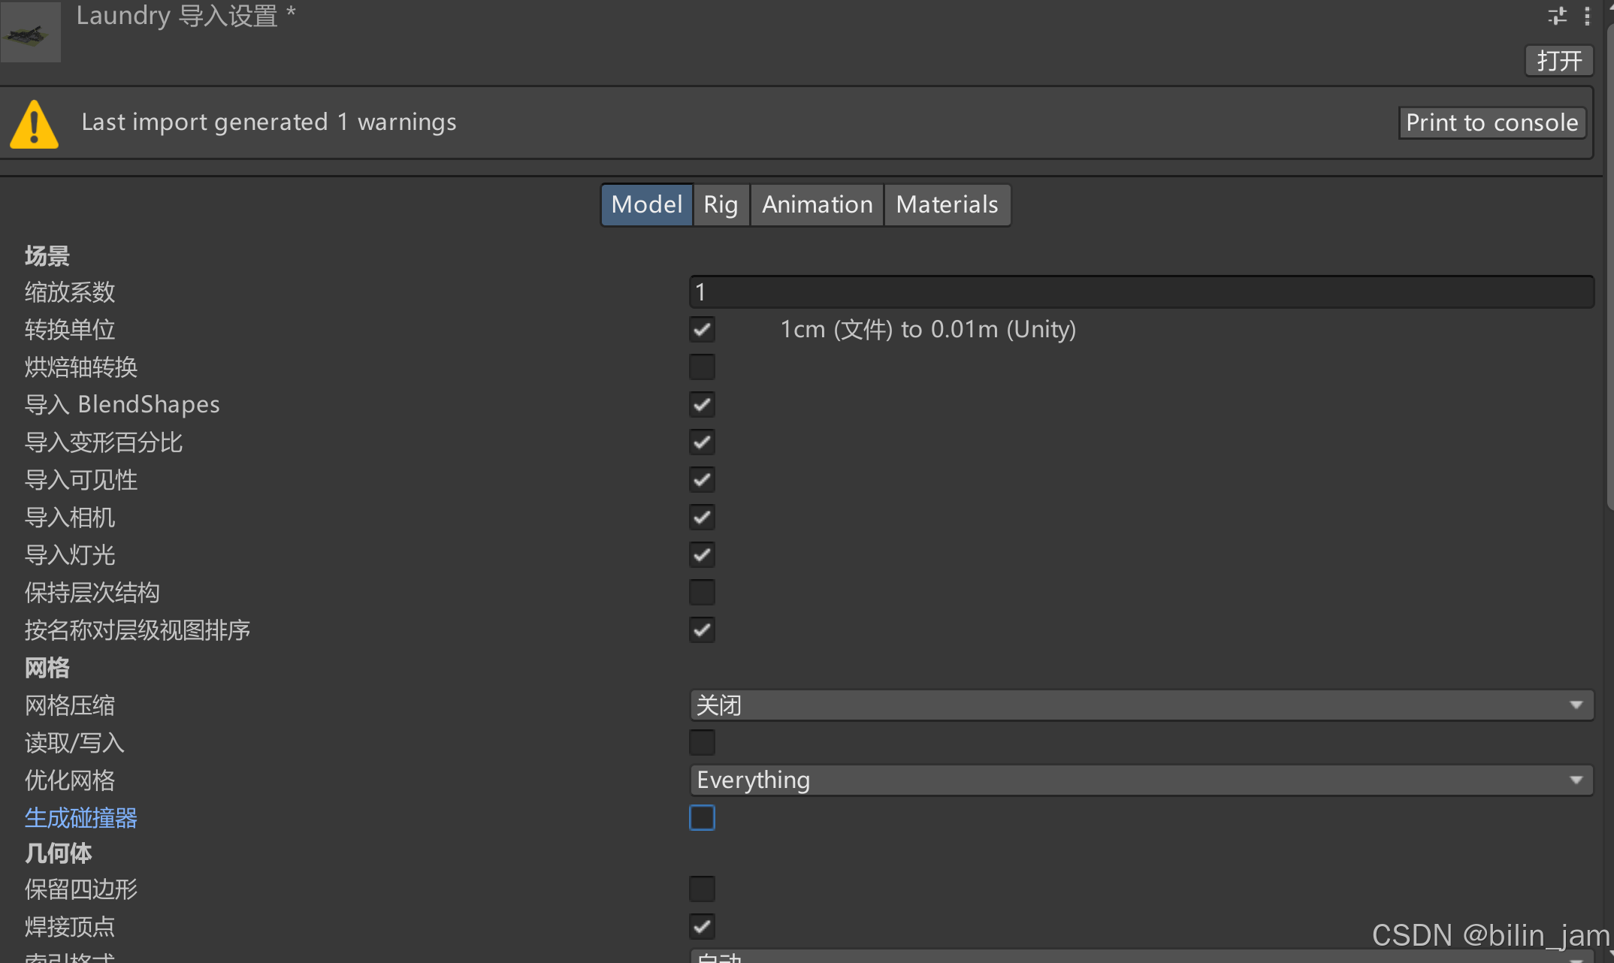This screenshot has height=963, width=1614.
Task: Click the 打开 button
Action: [x=1558, y=61]
